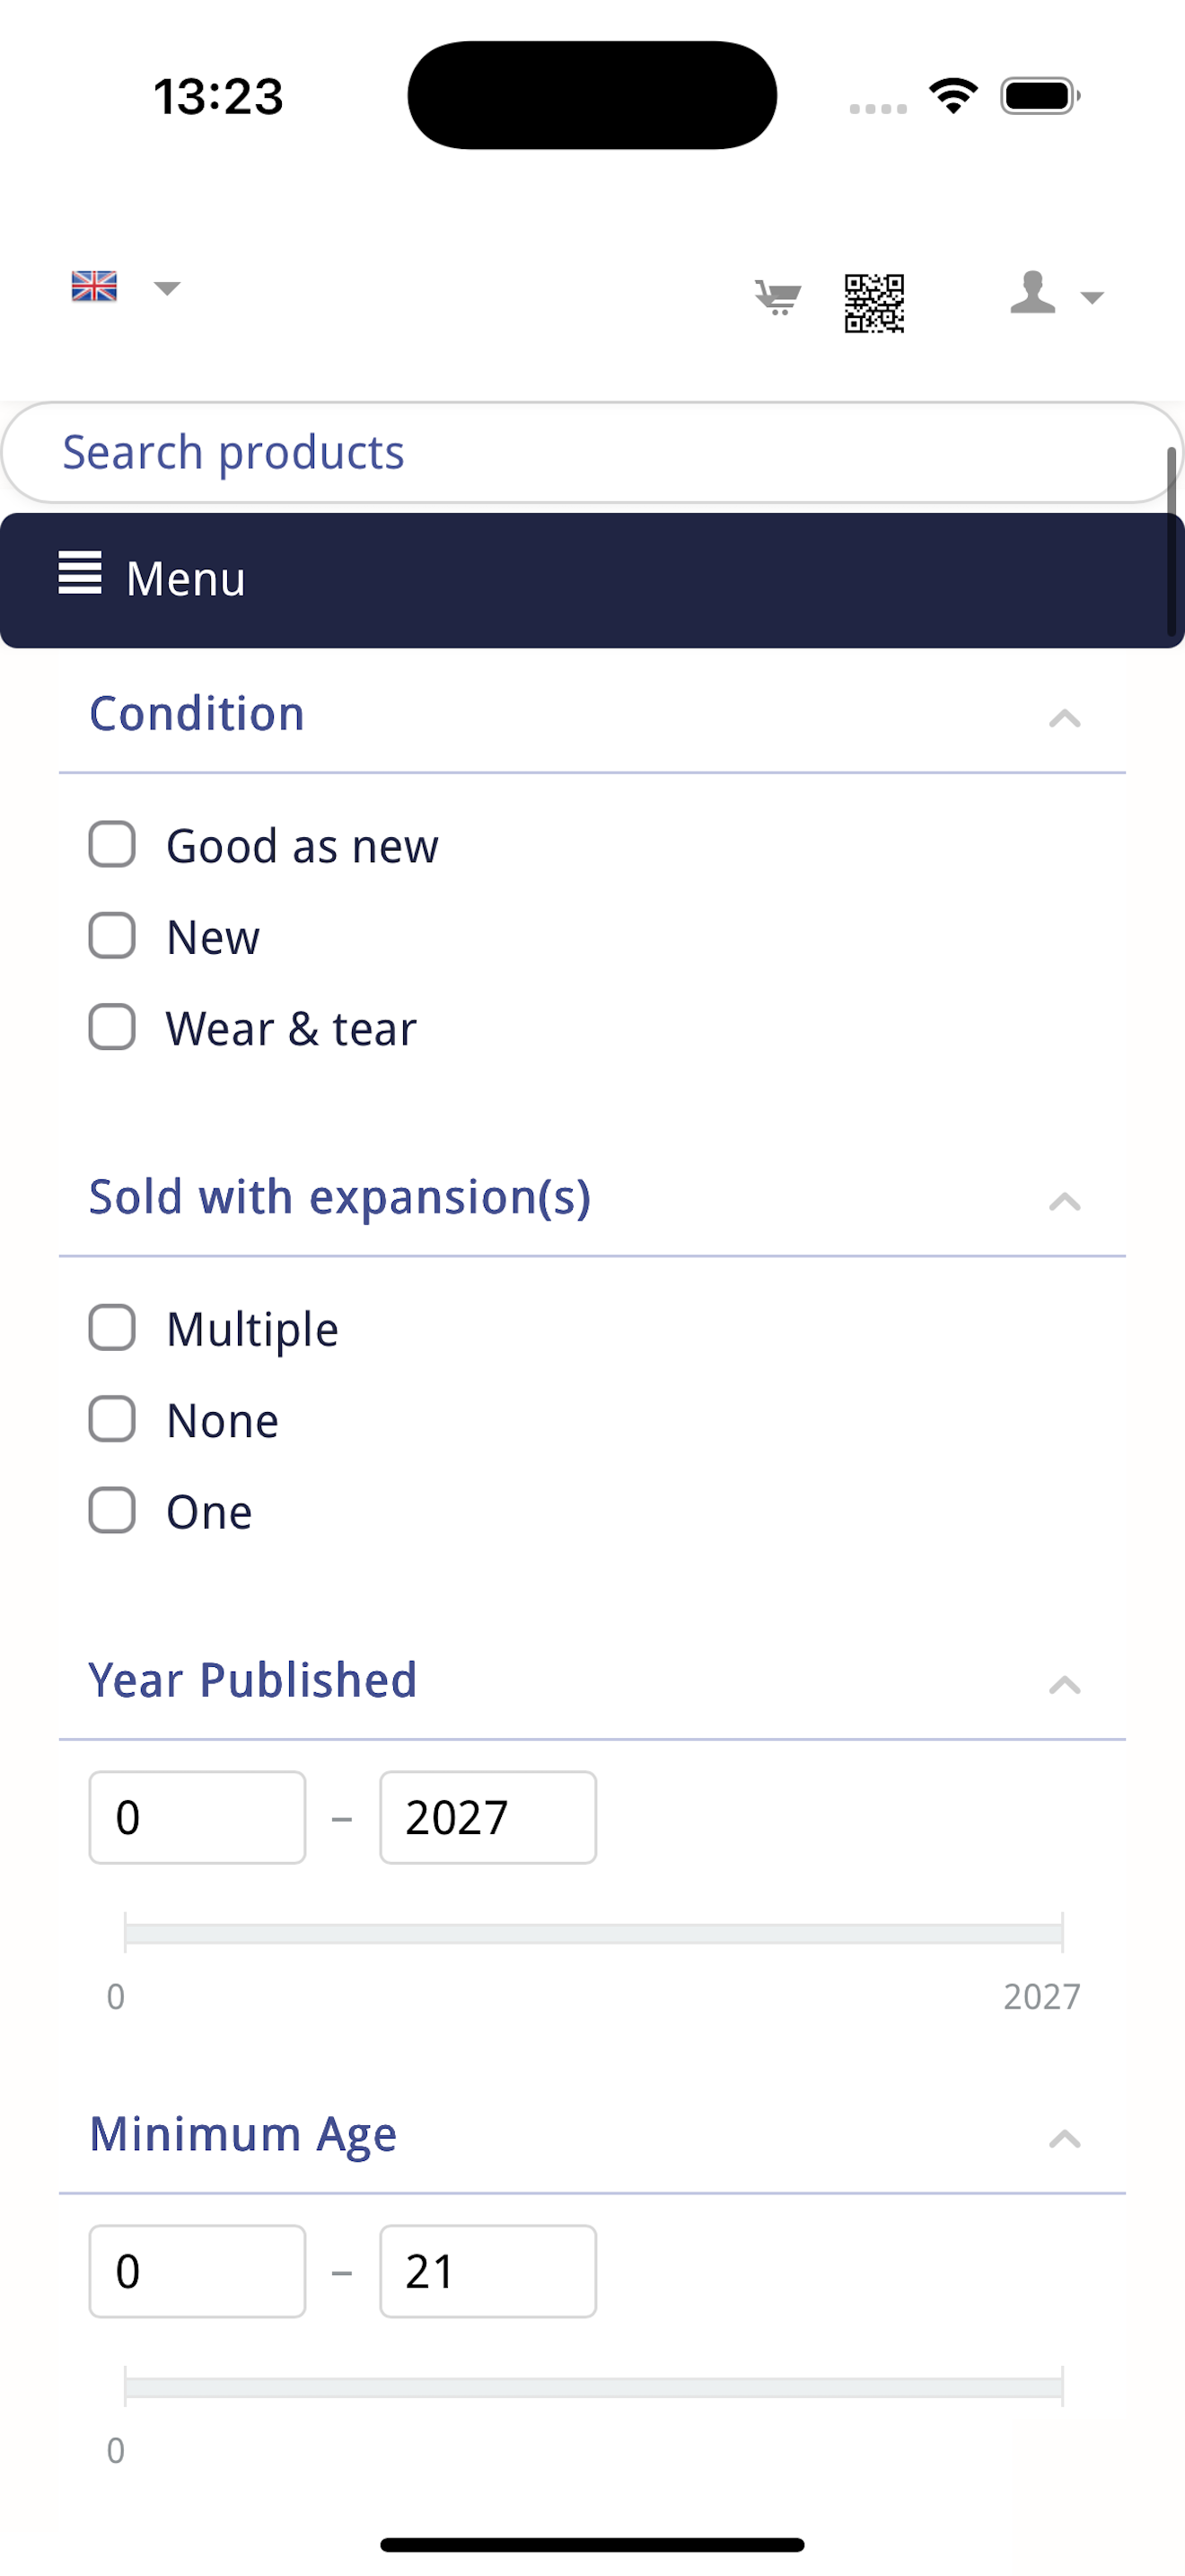Open the language selector dropdown arrow
Image resolution: width=1185 pixels, height=2576 pixels.
[x=167, y=288]
